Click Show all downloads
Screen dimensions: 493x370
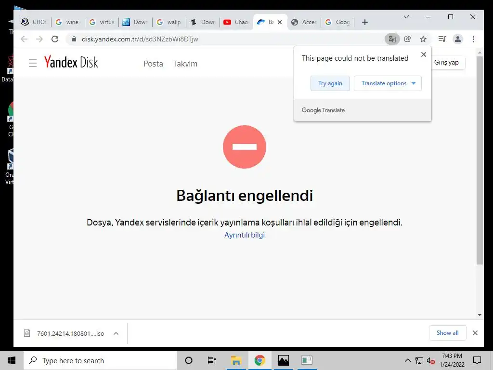[447, 333]
